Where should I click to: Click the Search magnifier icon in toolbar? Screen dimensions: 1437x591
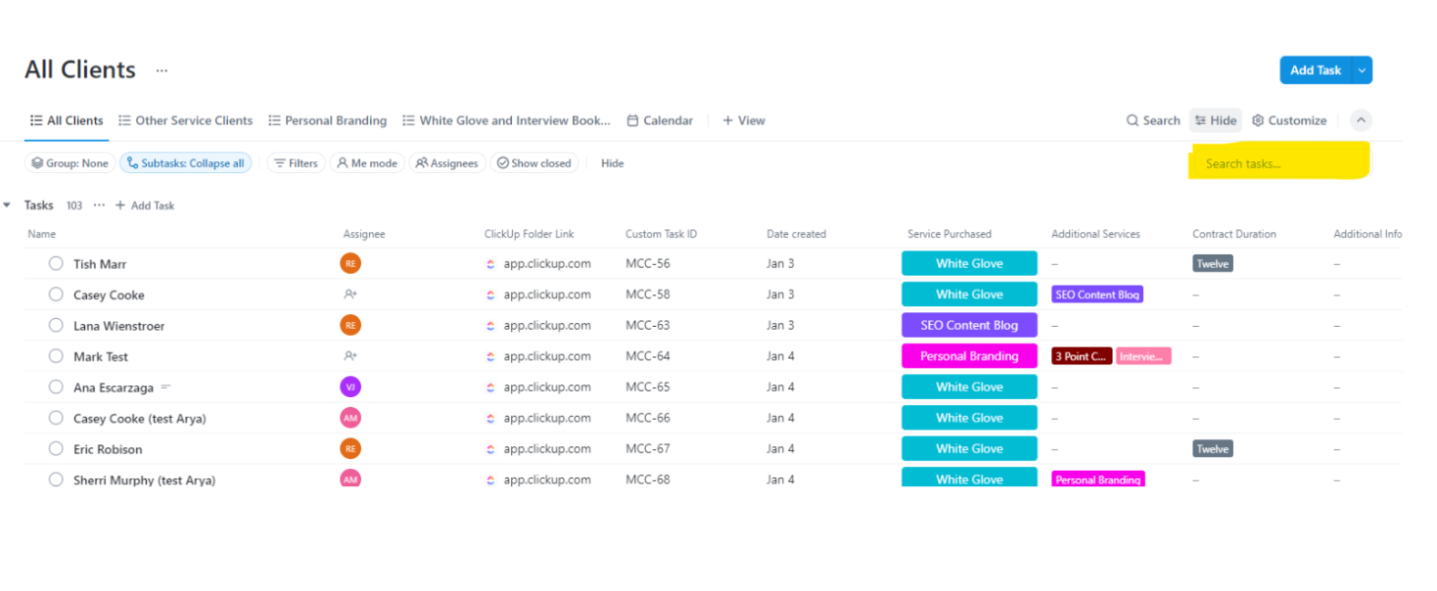pyautogui.click(x=1133, y=120)
